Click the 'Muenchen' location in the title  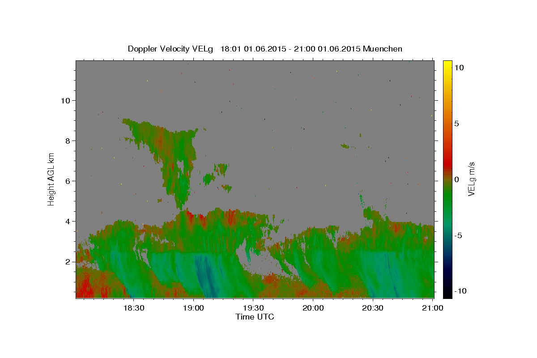(x=383, y=49)
